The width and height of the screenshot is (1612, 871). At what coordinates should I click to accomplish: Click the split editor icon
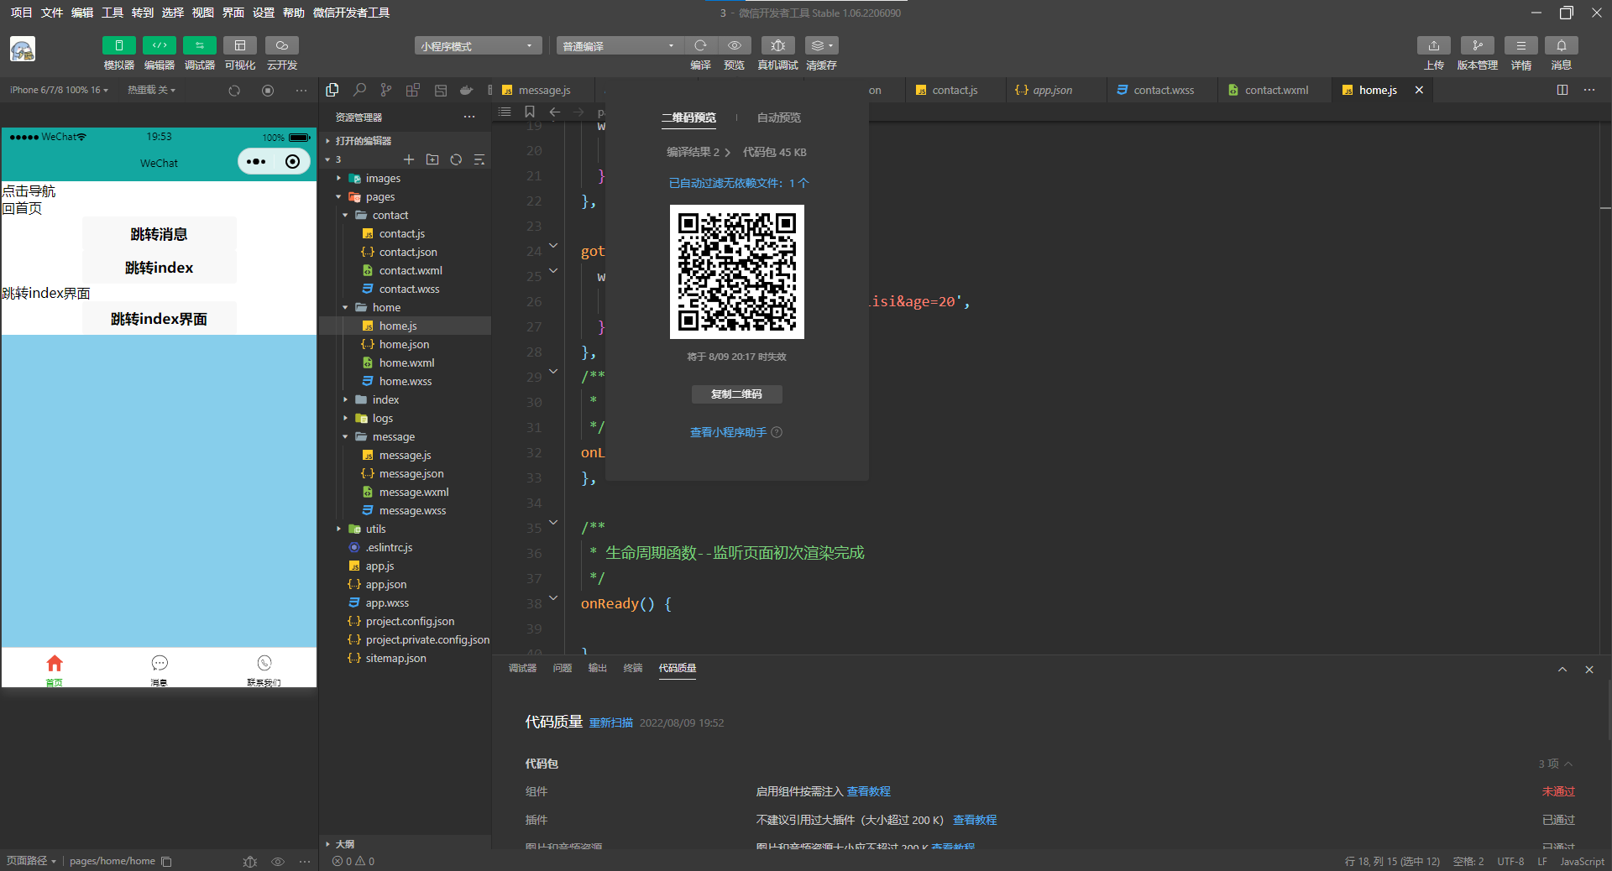pyautogui.click(x=1562, y=90)
